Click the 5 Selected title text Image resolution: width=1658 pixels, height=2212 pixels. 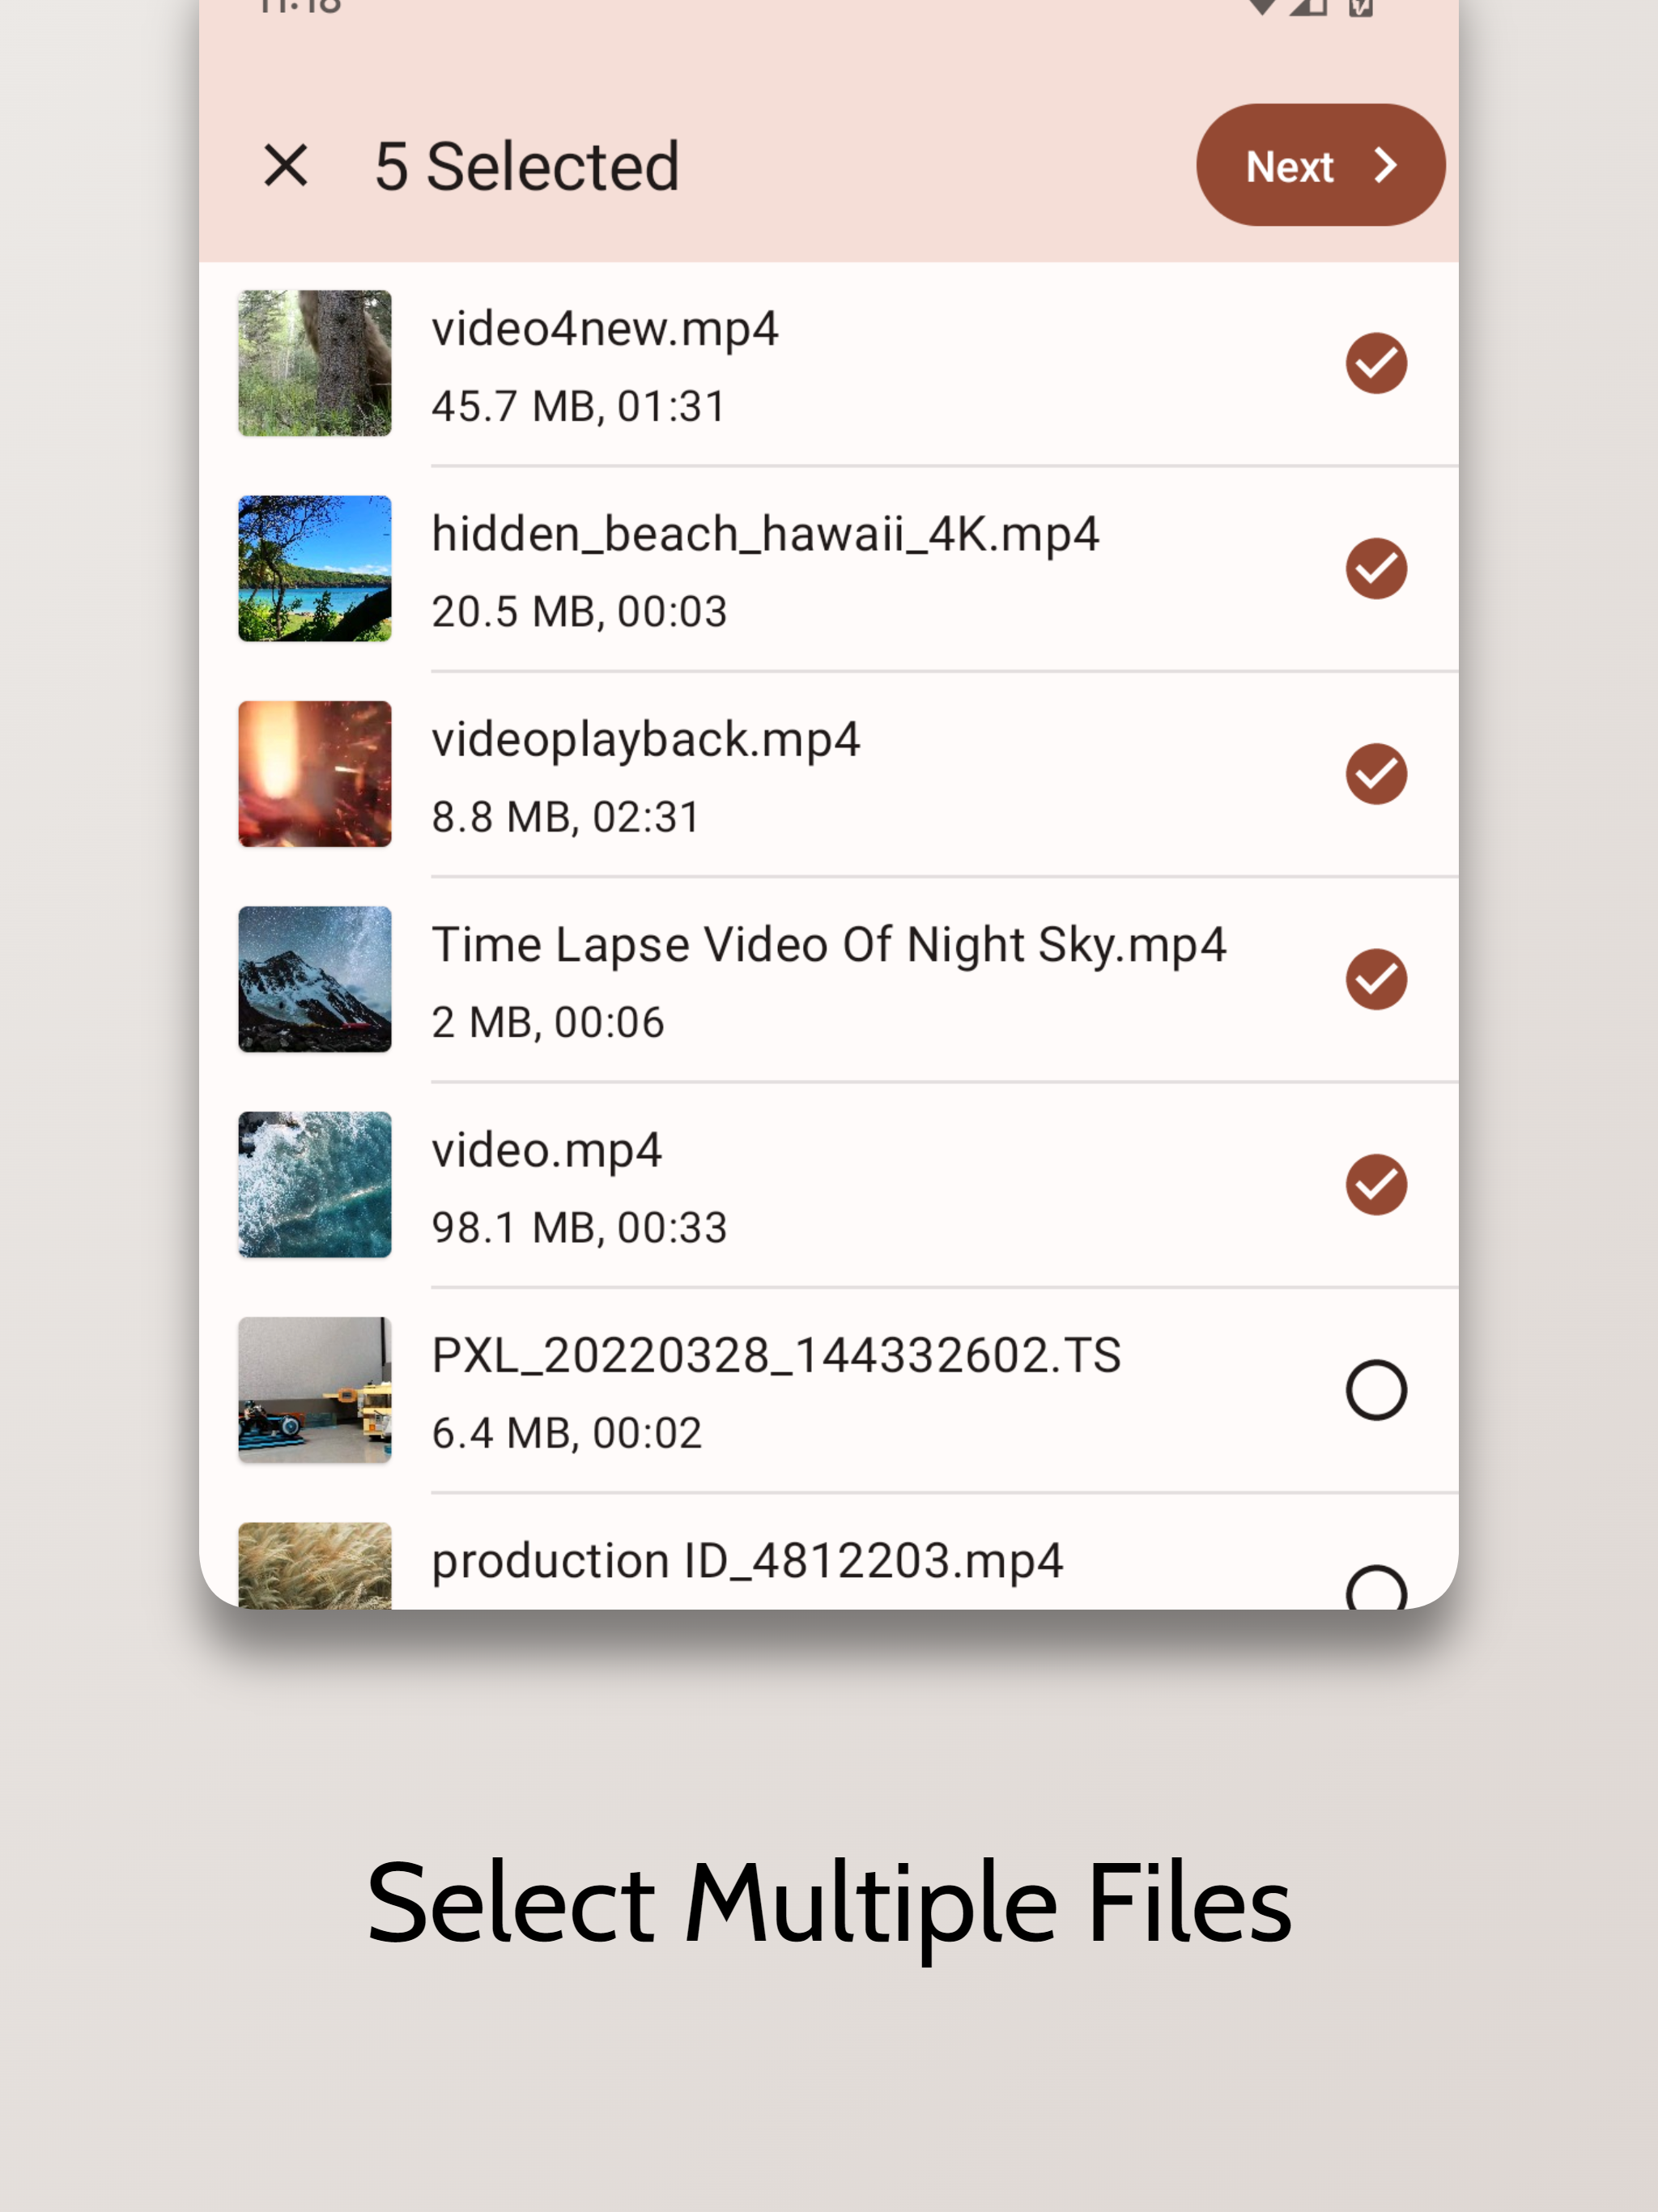pyautogui.click(x=527, y=166)
